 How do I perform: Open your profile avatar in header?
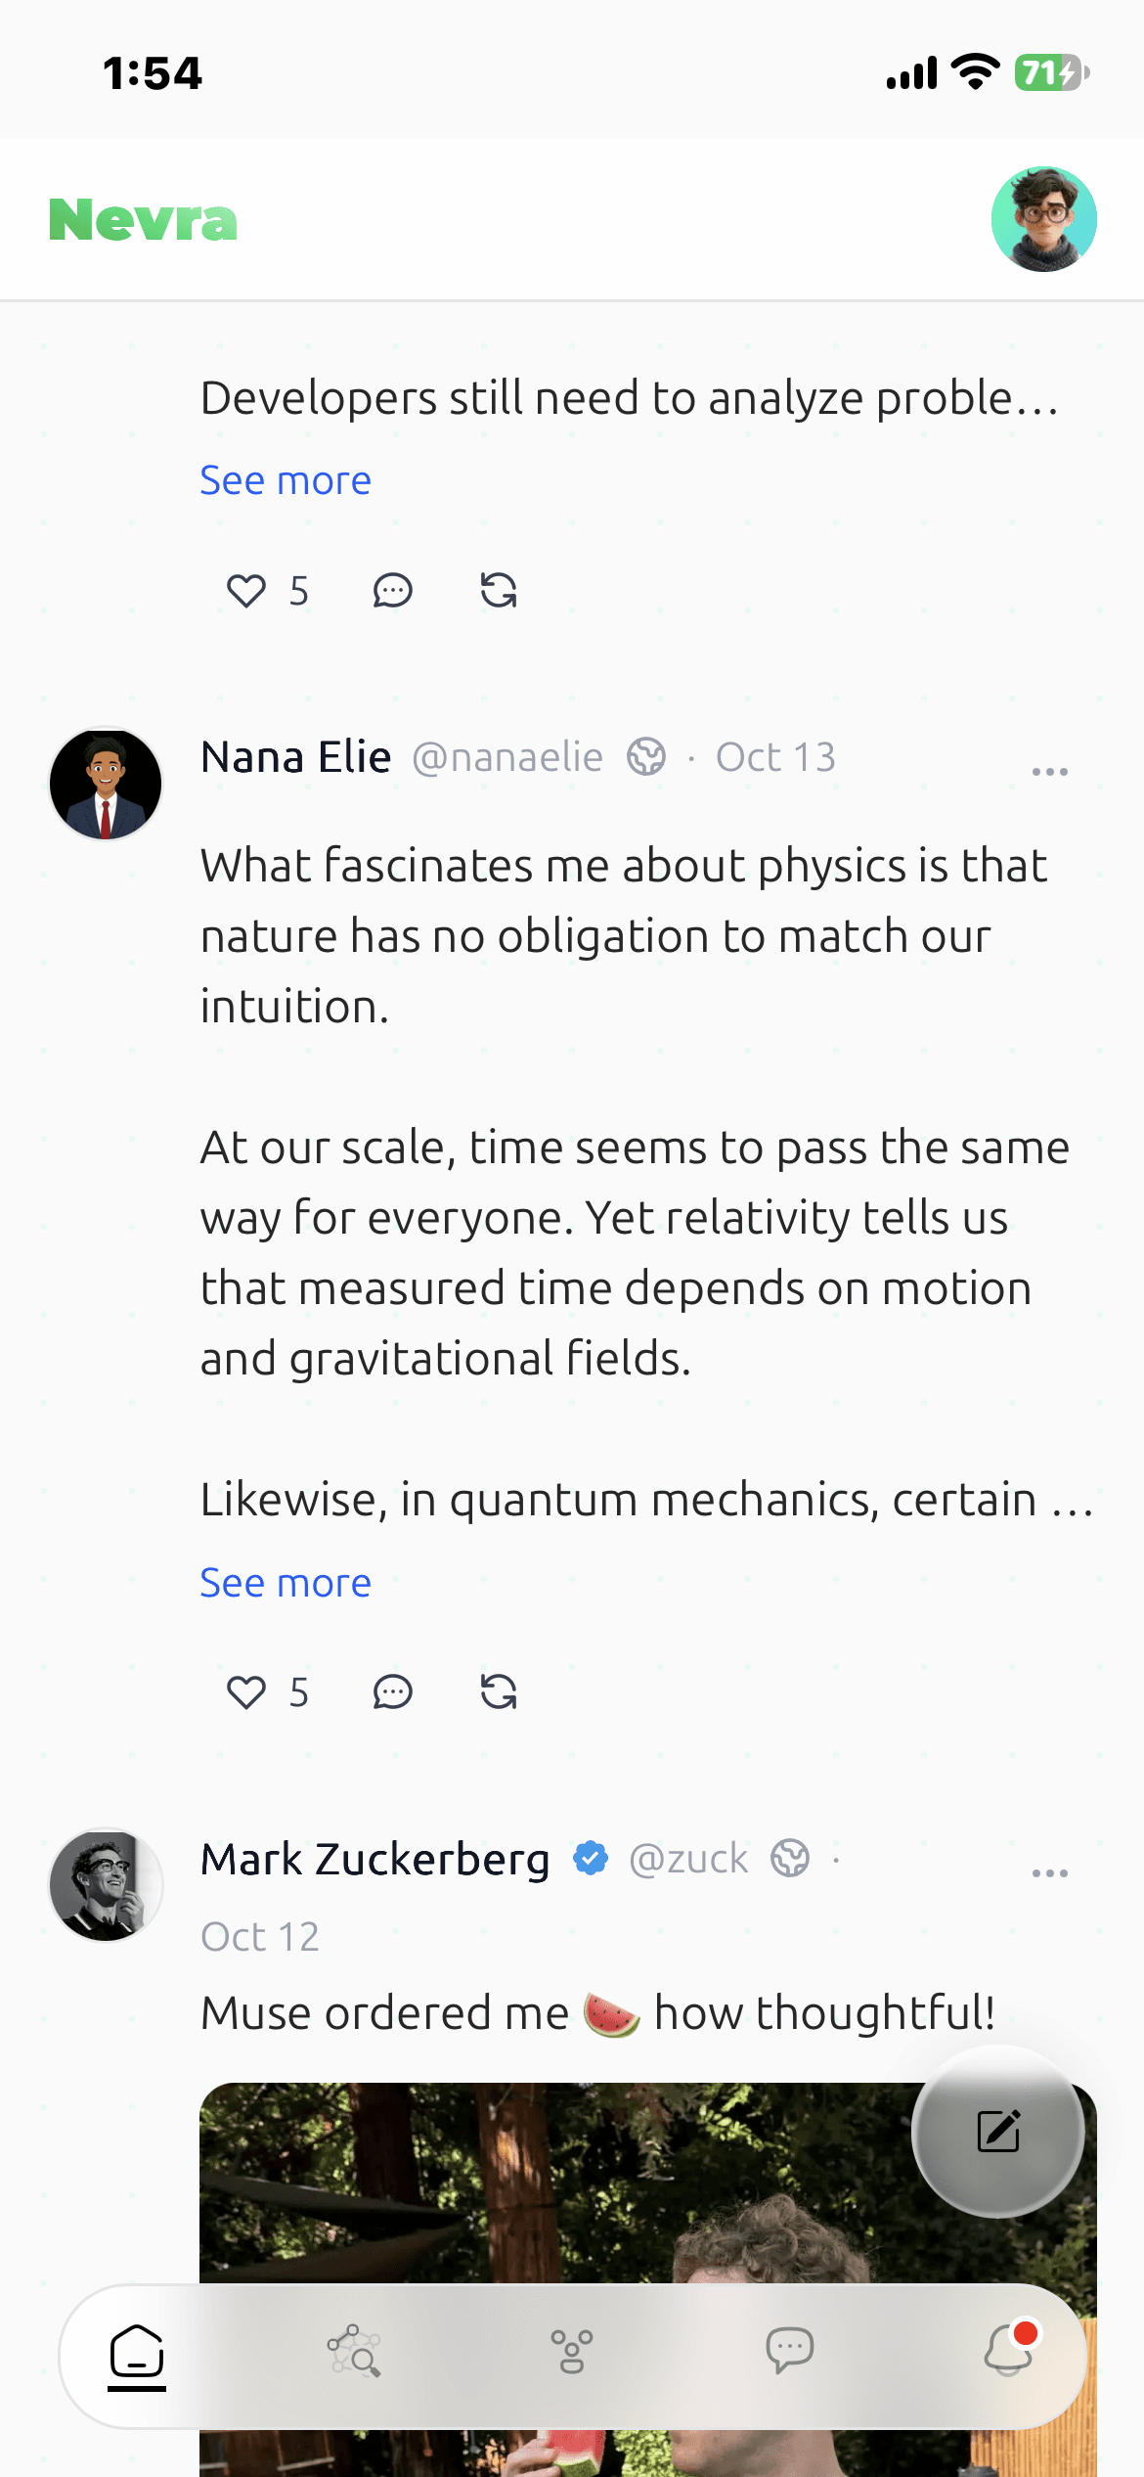coord(1043,219)
